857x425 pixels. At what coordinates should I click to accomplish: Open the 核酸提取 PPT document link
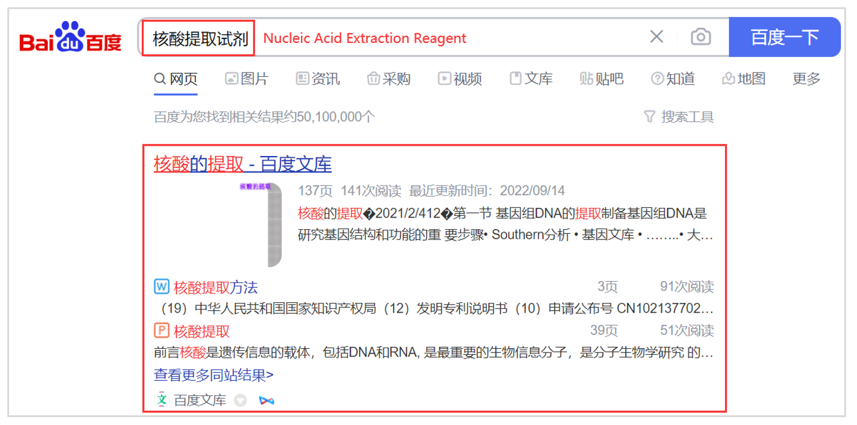[x=202, y=331]
